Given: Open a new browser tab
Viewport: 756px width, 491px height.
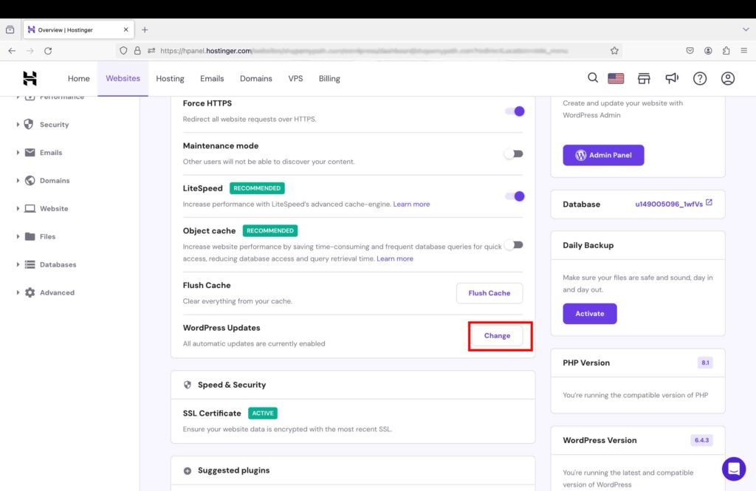Looking at the screenshot, I should click(x=145, y=30).
